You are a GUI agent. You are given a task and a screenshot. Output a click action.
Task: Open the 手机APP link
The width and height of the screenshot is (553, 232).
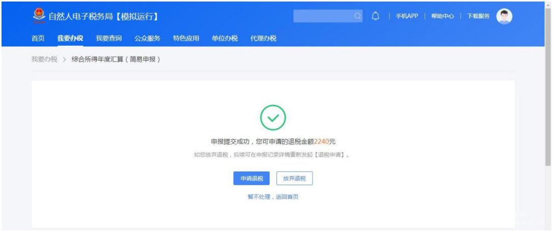[x=407, y=16]
